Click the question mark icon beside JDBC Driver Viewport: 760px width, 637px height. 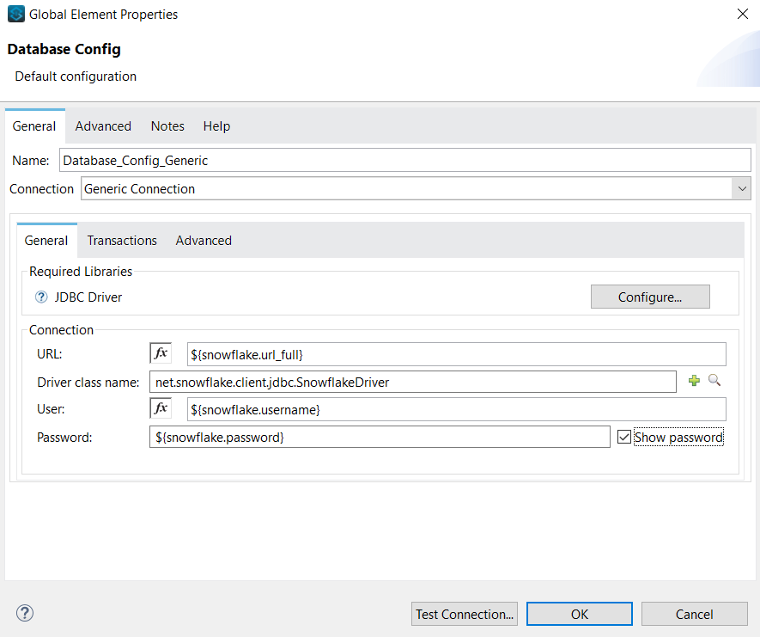pos(41,297)
